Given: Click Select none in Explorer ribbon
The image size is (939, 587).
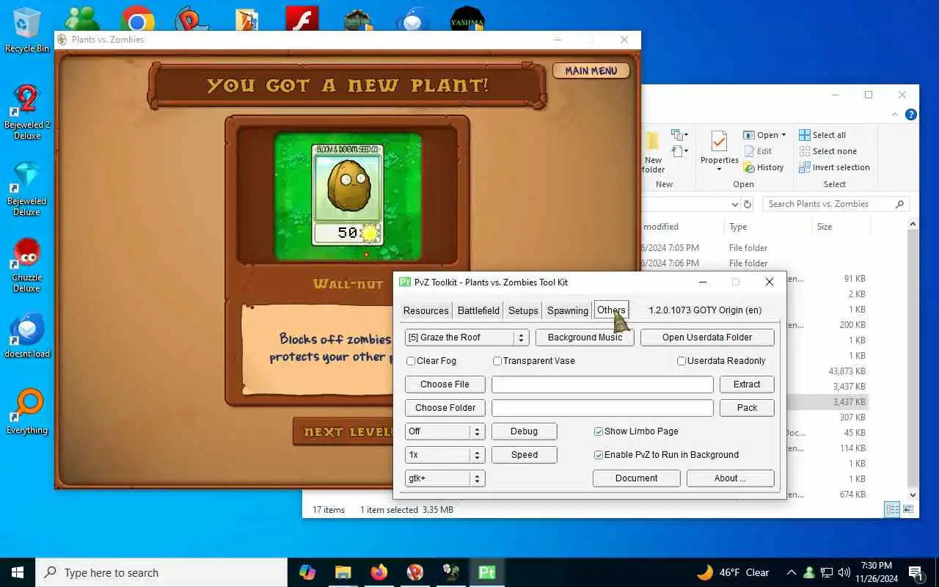Looking at the screenshot, I should pyautogui.click(x=827, y=151).
